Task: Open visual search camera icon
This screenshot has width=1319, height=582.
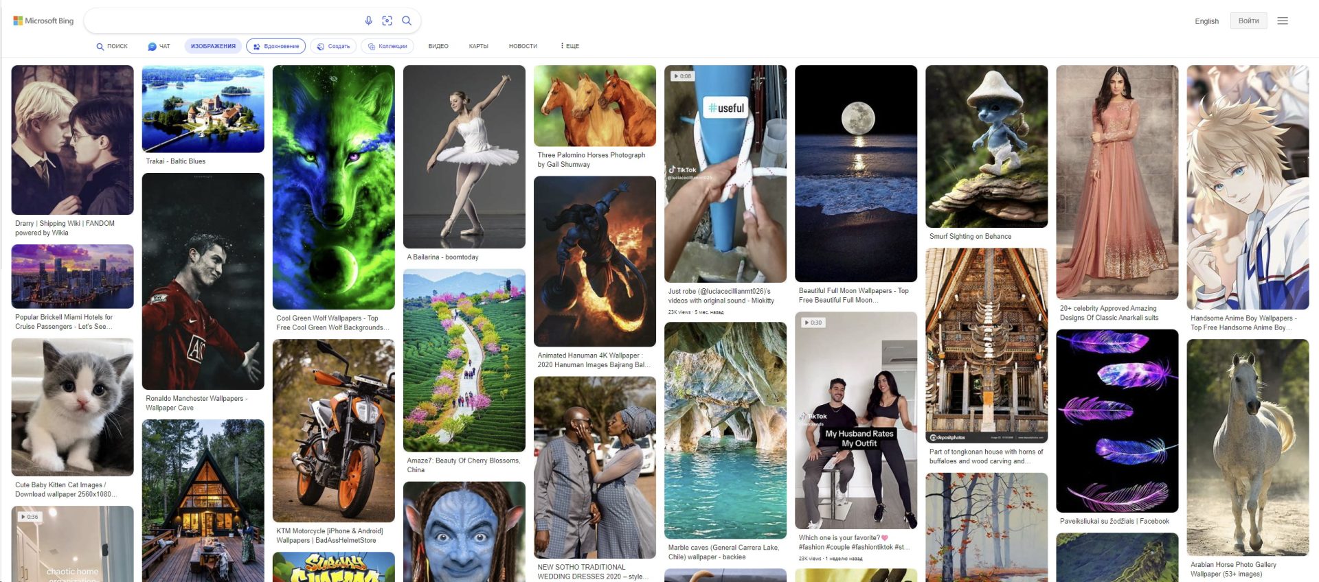Action: pos(387,21)
